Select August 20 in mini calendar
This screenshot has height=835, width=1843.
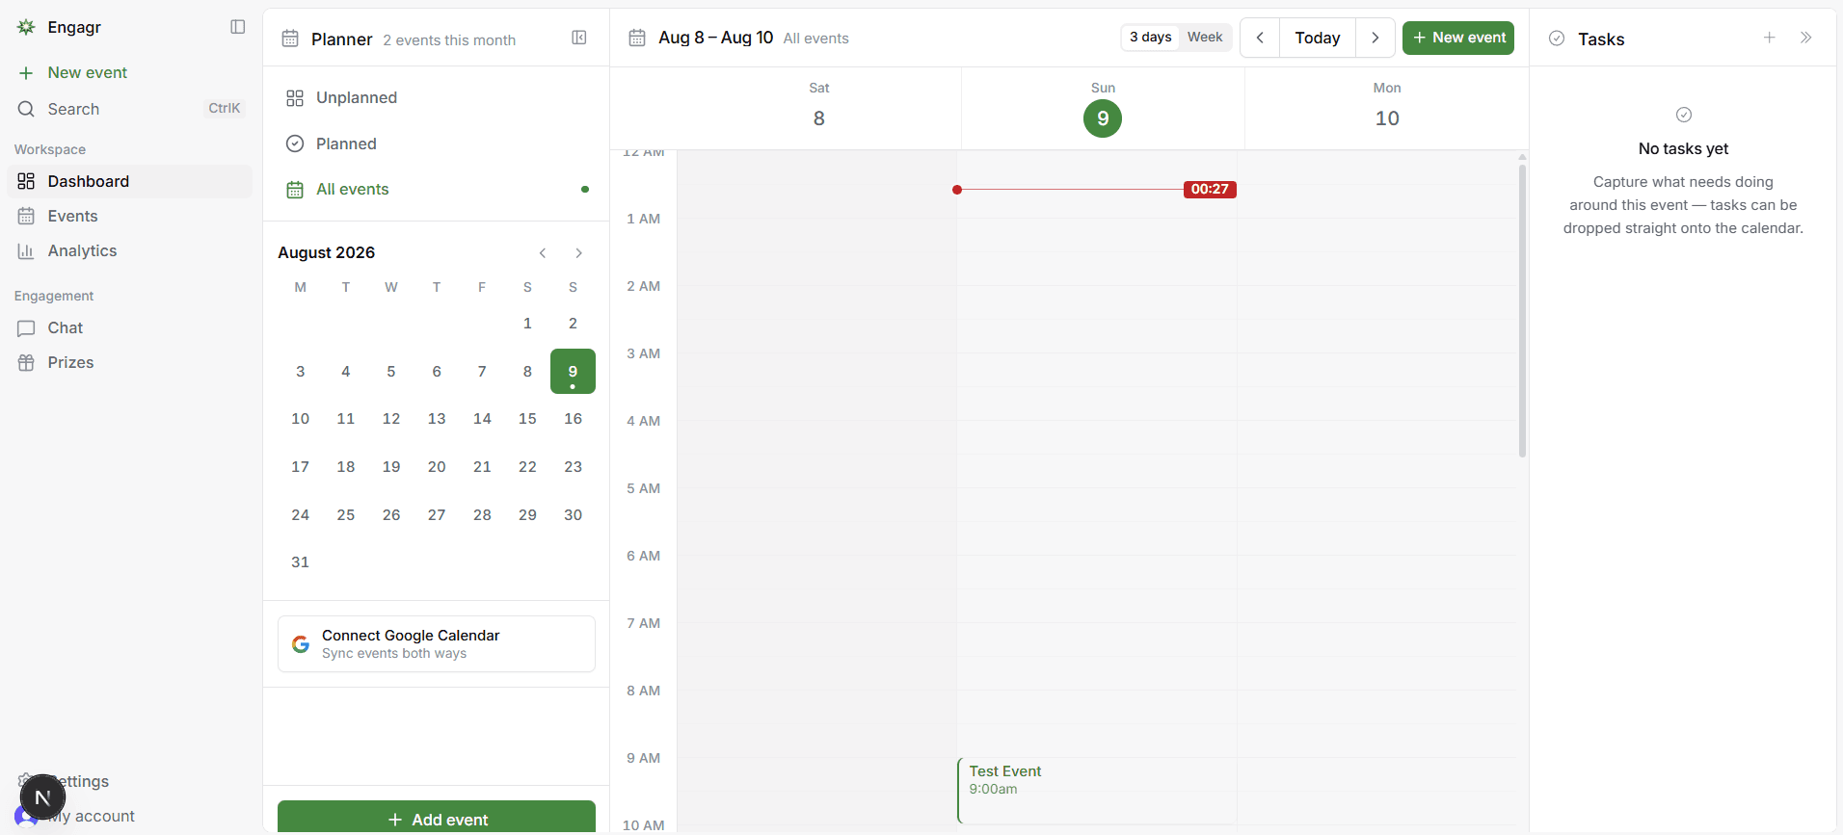click(437, 467)
